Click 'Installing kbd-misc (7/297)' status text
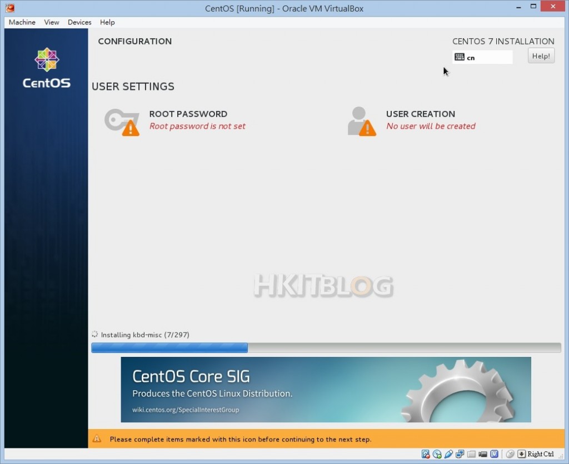The image size is (569, 464). (145, 335)
